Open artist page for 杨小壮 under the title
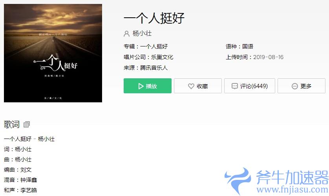 pyautogui.click(x=142, y=33)
